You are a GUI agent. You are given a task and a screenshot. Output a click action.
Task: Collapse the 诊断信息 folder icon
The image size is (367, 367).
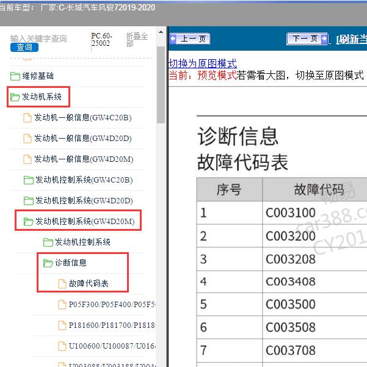(x=48, y=263)
